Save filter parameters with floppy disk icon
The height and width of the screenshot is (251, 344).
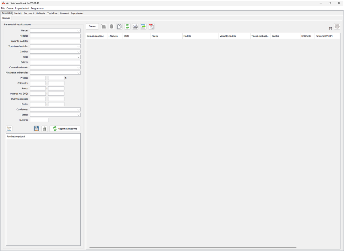click(37, 129)
